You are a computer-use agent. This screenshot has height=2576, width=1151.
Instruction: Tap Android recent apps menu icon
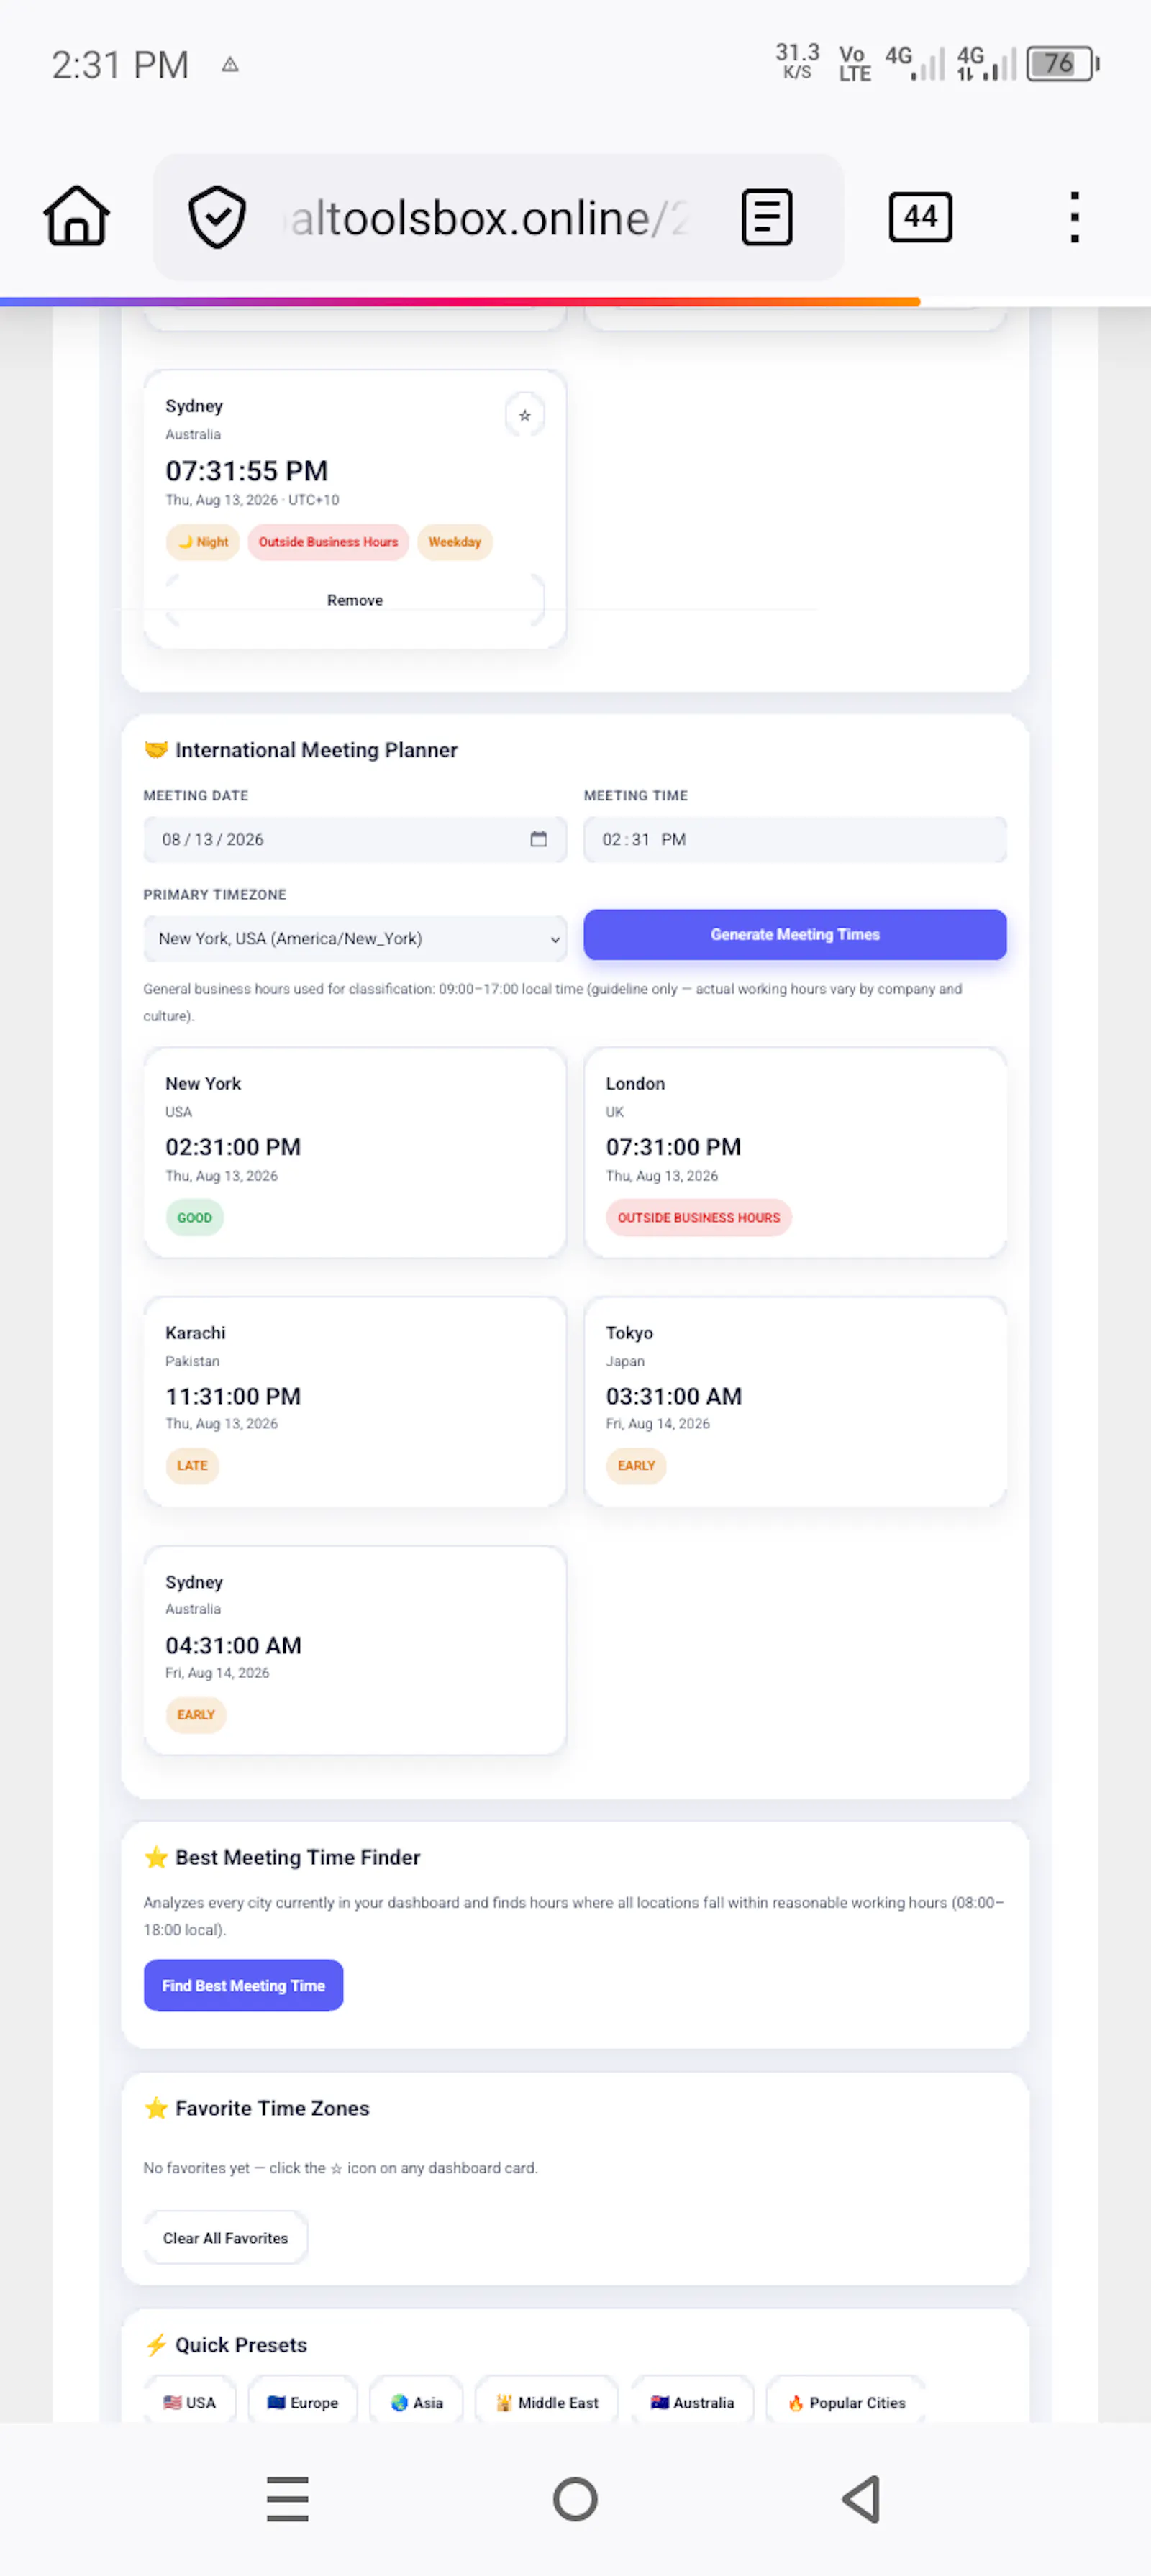click(x=287, y=2499)
